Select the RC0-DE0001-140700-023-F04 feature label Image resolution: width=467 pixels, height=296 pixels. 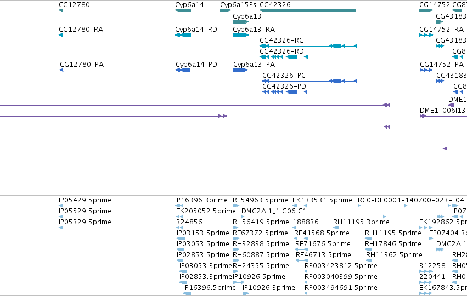click(411, 200)
